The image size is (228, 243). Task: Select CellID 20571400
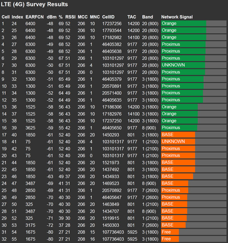pos(112,93)
